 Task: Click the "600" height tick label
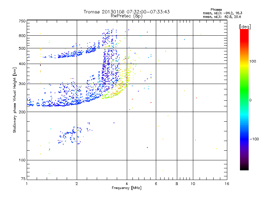[22, 36]
